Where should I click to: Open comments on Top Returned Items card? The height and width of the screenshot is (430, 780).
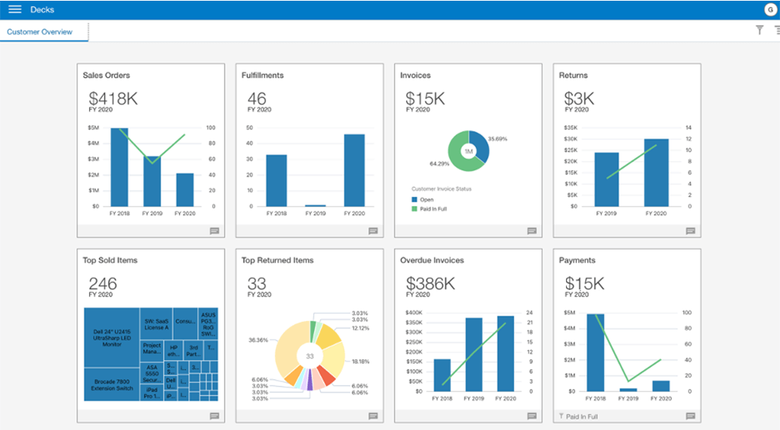point(372,416)
